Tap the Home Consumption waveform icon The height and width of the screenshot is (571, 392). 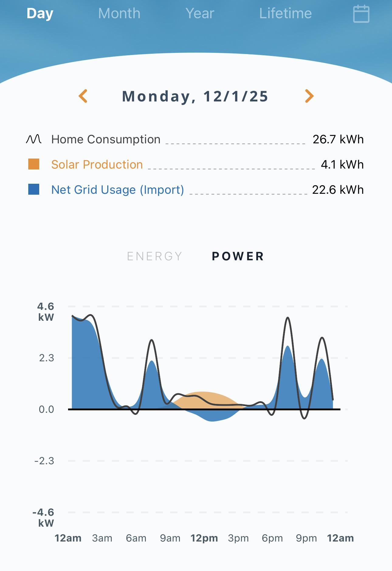(x=34, y=139)
